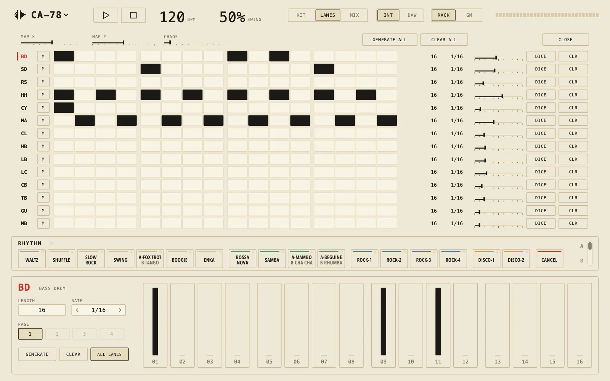
Task: Click Generate All button
Action: point(390,40)
